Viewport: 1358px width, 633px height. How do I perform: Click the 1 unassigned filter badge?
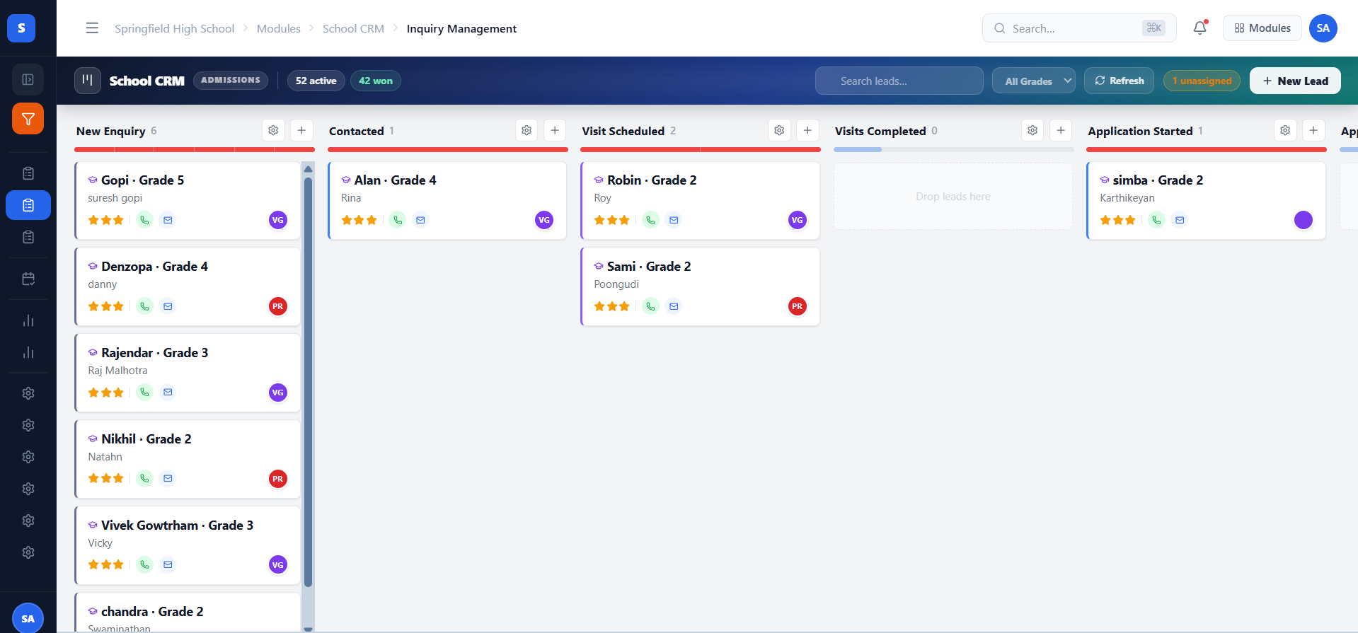pyautogui.click(x=1202, y=81)
